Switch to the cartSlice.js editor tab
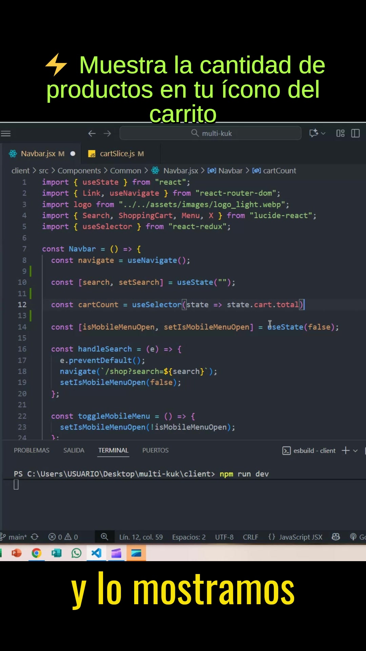This screenshot has width=366, height=651. click(121, 154)
